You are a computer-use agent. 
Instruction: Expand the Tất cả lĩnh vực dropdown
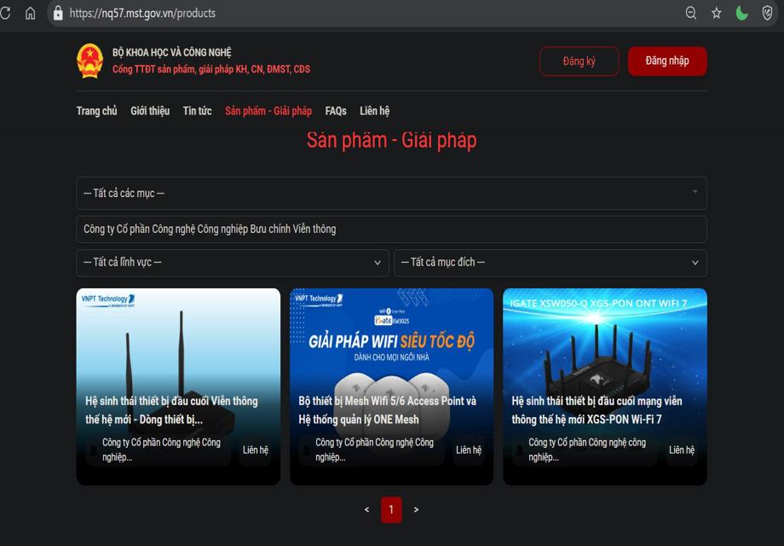(x=233, y=263)
